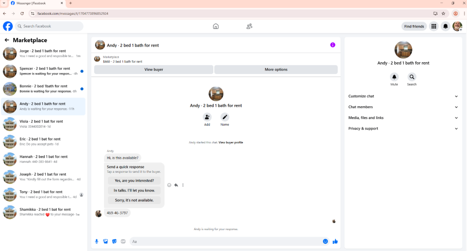Send a voice clip microphone
467x251 pixels.
(96, 242)
